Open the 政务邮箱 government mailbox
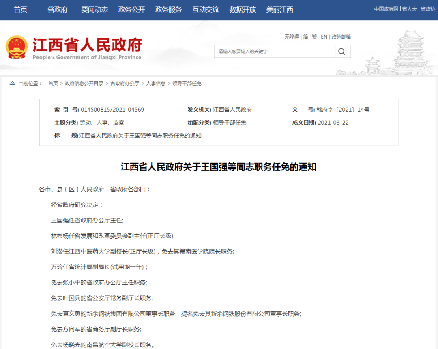This screenshot has height=349, width=438. tap(341, 37)
